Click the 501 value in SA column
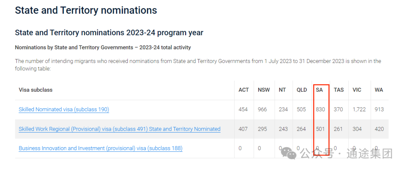 point(320,129)
